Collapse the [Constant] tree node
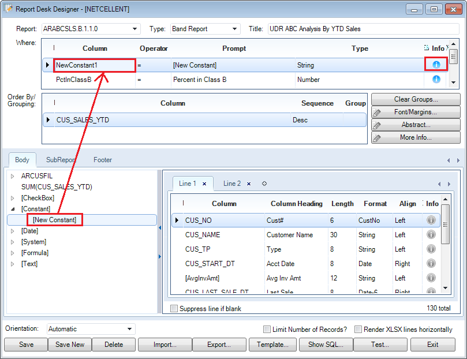Viewport: 467px width, 359px height. pos(13,209)
